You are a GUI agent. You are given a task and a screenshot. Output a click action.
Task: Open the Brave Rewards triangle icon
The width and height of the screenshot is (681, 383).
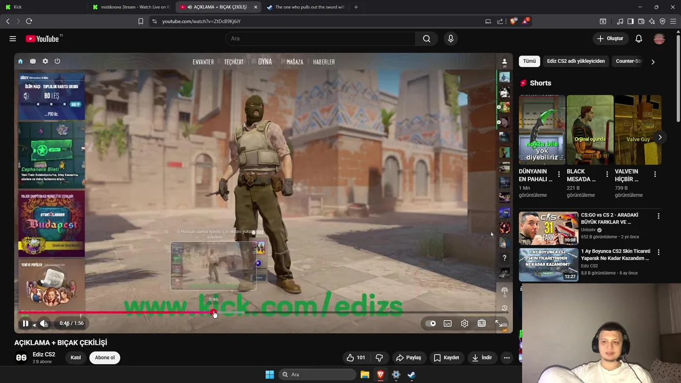(x=526, y=21)
